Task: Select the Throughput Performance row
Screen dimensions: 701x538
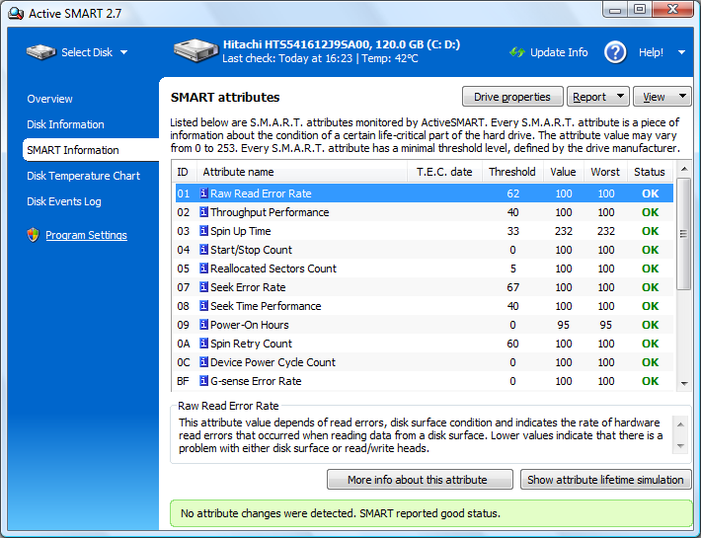Action: coord(424,212)
